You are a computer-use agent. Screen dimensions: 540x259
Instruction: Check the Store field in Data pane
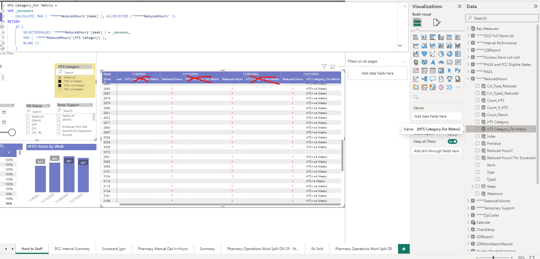tap(477, 165)
